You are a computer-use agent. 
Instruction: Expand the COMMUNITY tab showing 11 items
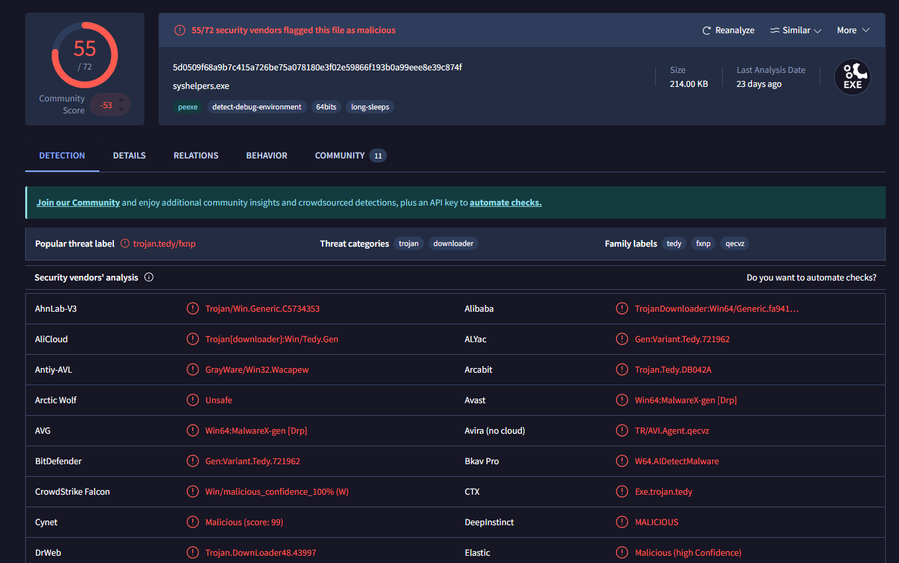click(x=340, y=155)
